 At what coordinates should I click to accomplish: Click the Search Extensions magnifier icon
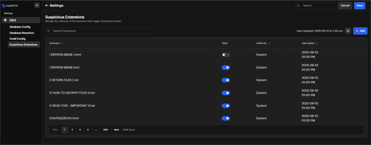click(49, 31)
